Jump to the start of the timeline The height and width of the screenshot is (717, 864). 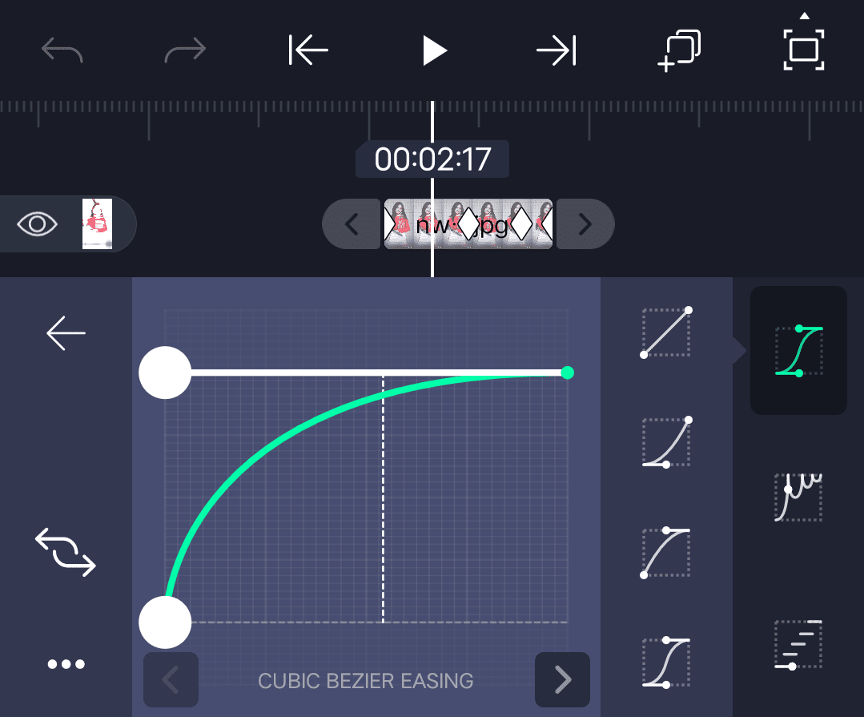pyautogui.click(x=309, y=51)
